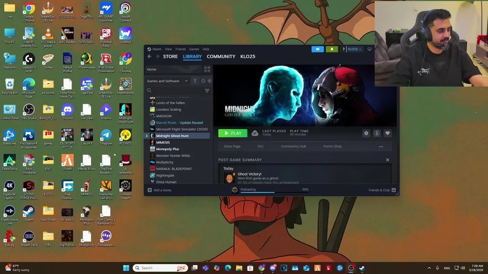488x274 pixels.
Task: Toggle the recent activity clock filter
Action: (x=203, y=81)
